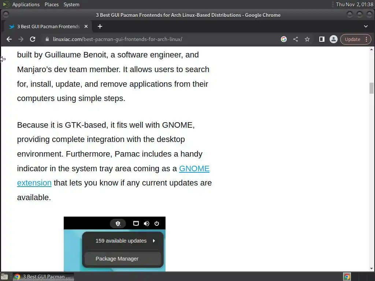Open Chrome's three-dot menu
375x281 pixels.
(x=366, y=39)
